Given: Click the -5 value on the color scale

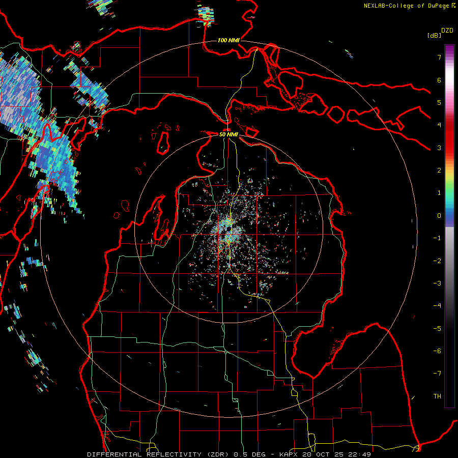Looking at the screenshot, I should [437, 329].
